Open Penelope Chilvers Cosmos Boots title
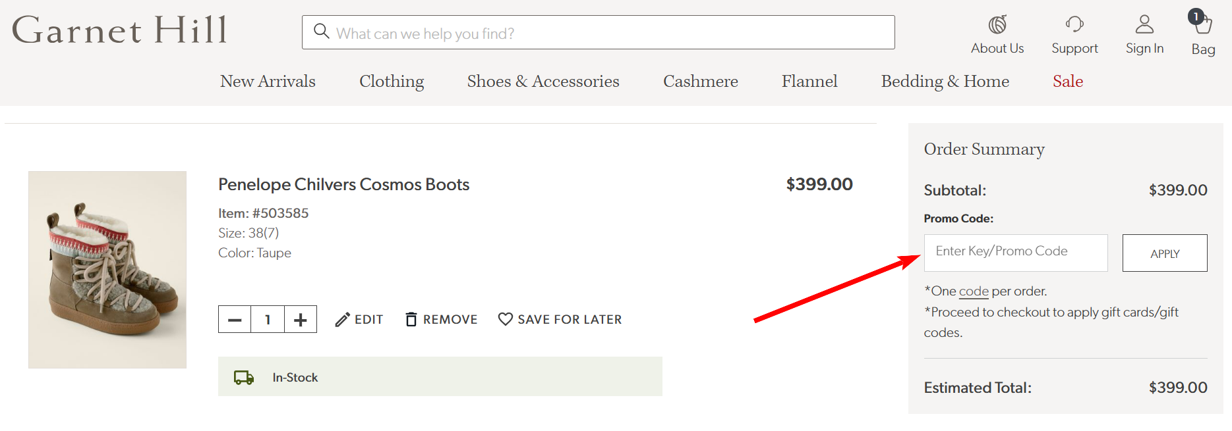Image resolution: width=1232 pixels, height=431 pixels. coord(343,185)
